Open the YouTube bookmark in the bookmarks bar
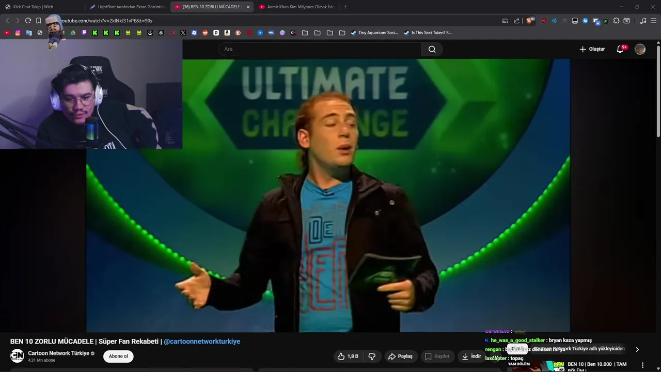Screen dimensions: 661x372 [7, 33]
